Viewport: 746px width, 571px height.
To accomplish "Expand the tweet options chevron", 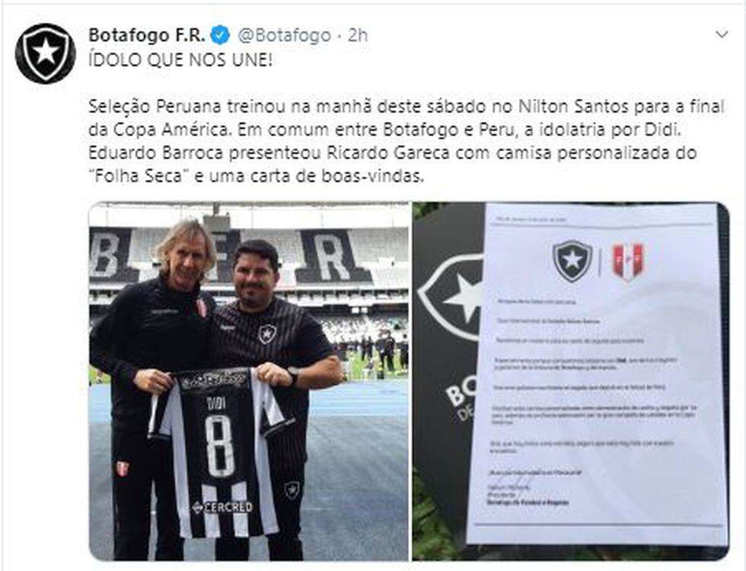I will pos(722,35).
